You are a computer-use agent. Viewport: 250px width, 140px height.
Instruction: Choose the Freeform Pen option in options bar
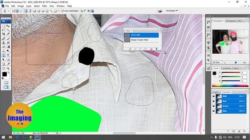pos(30,11)
